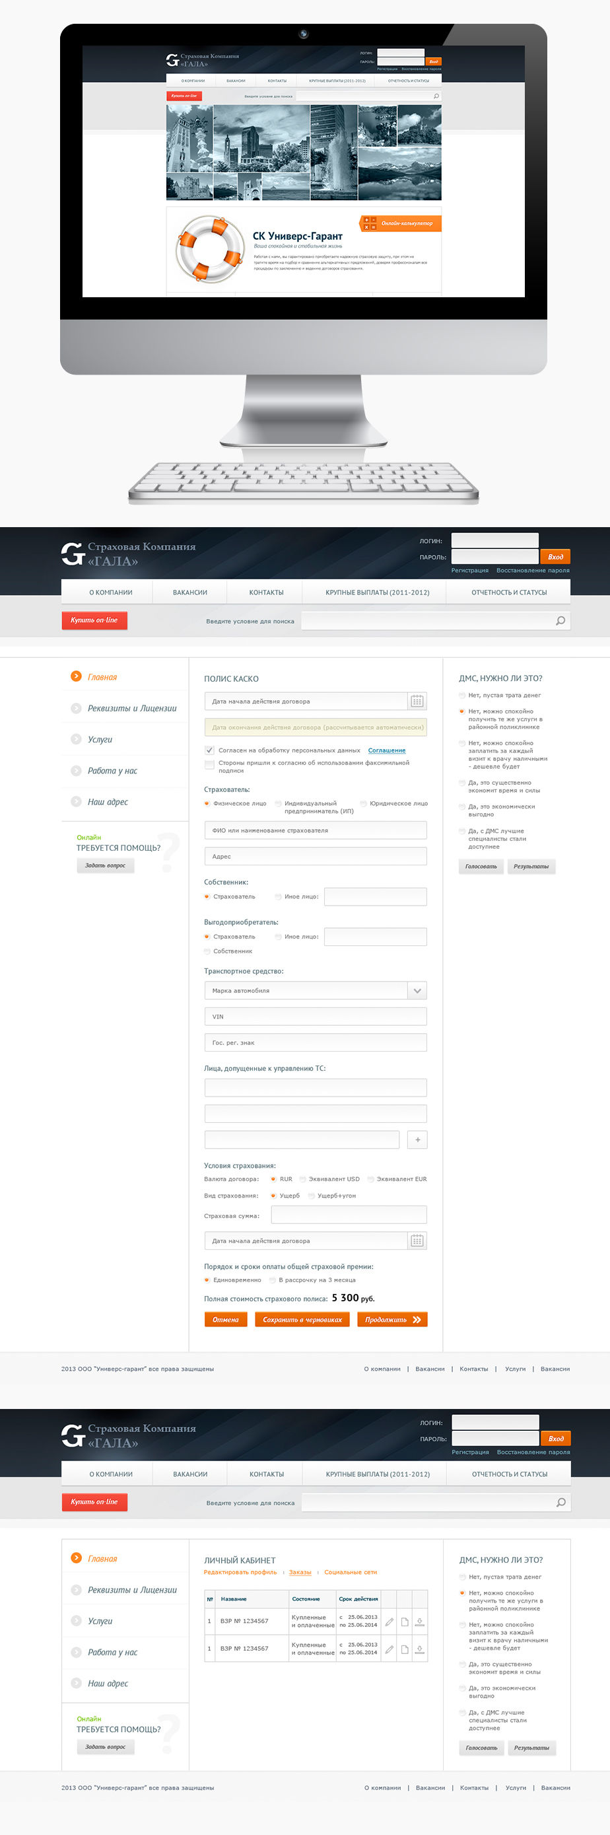The width and height of the screenshot is (610, 1835).
Task: Select Физическое лицо radio button
Action: 207,803
